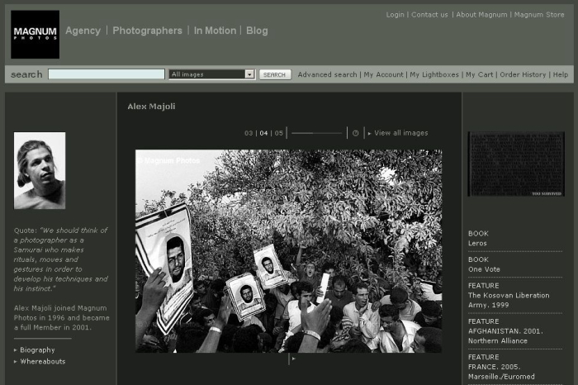Open the Contact us page
578x385 pixels.
click(x=430, y=15)
